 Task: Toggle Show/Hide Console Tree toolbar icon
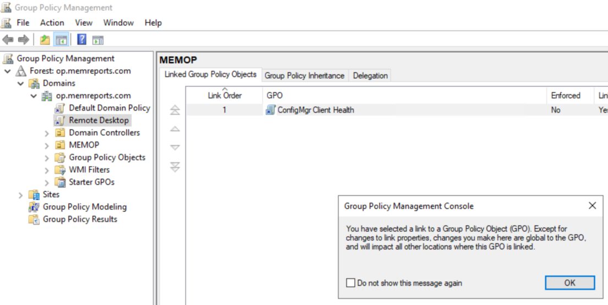click(61, 40)
